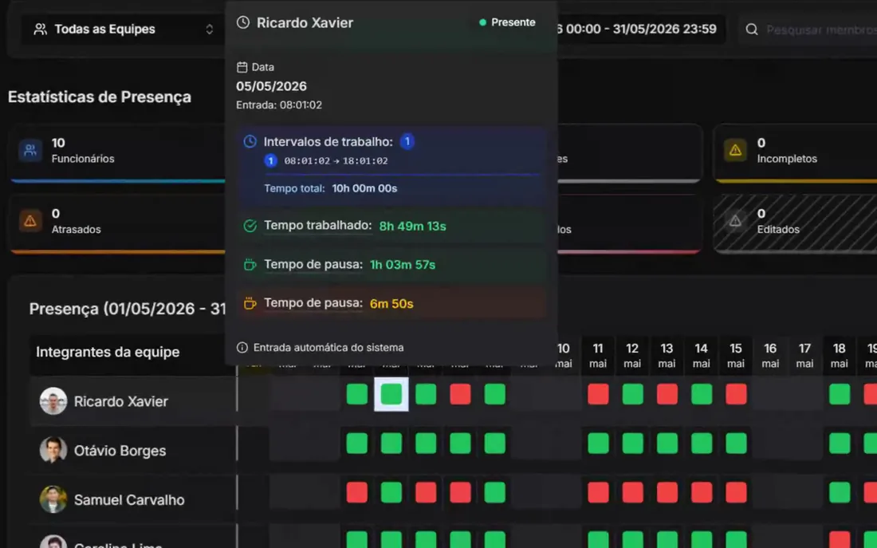Open Otávio Borges's green 18 mai attendance cell

click(840, 444)
